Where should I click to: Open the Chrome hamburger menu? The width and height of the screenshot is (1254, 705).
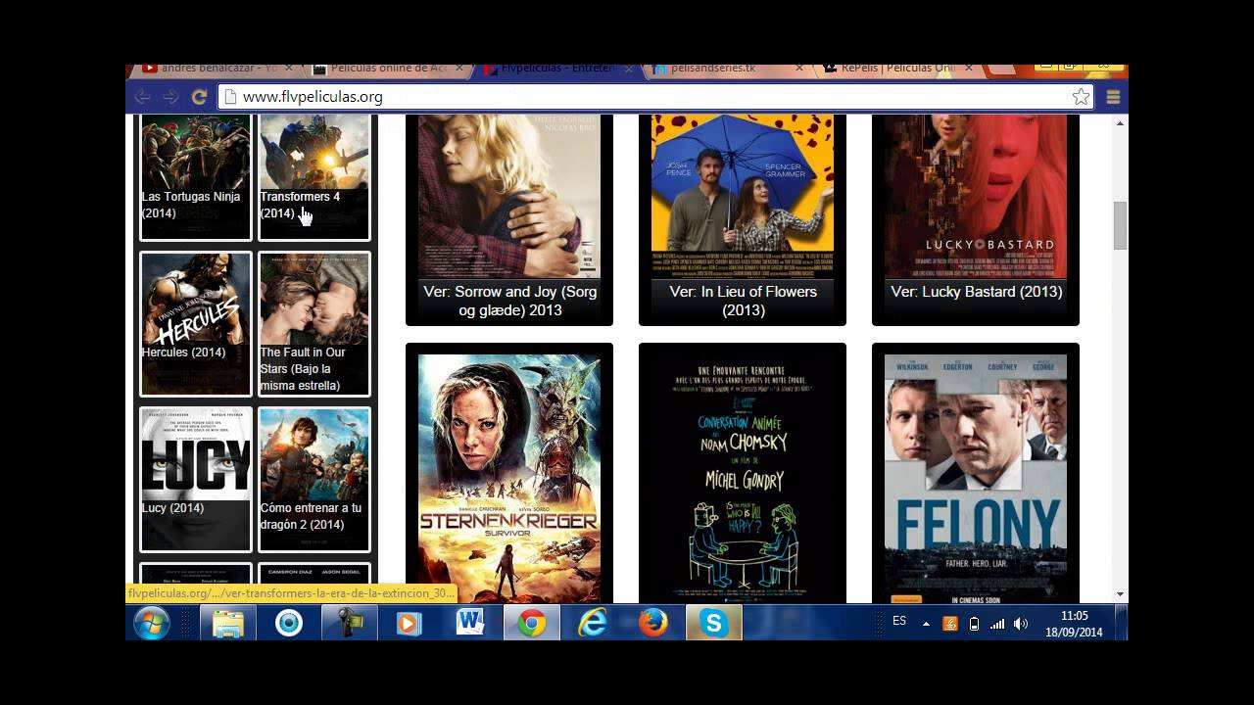(1113, 97)
